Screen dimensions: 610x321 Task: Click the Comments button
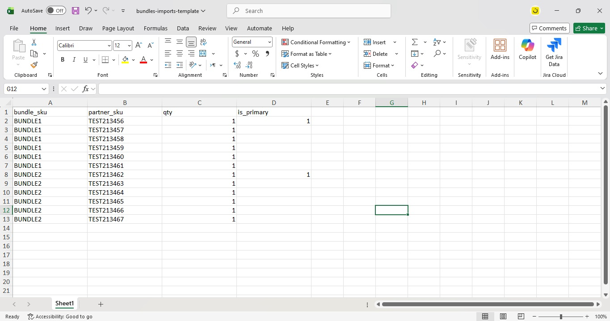[x=549, y=28]
